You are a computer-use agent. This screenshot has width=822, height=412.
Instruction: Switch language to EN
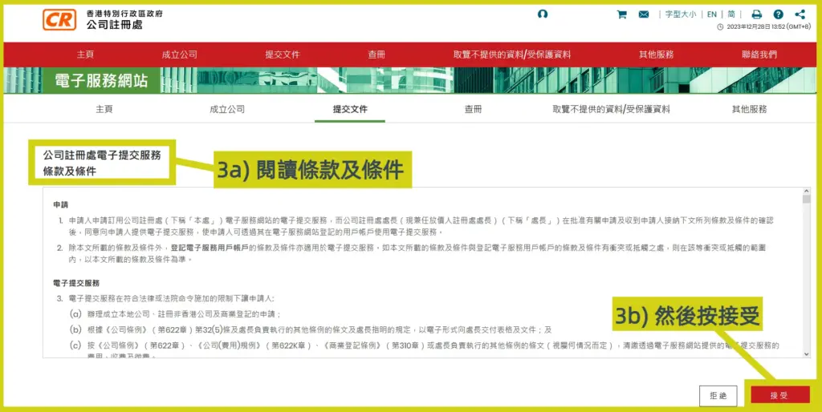point(711,14)
